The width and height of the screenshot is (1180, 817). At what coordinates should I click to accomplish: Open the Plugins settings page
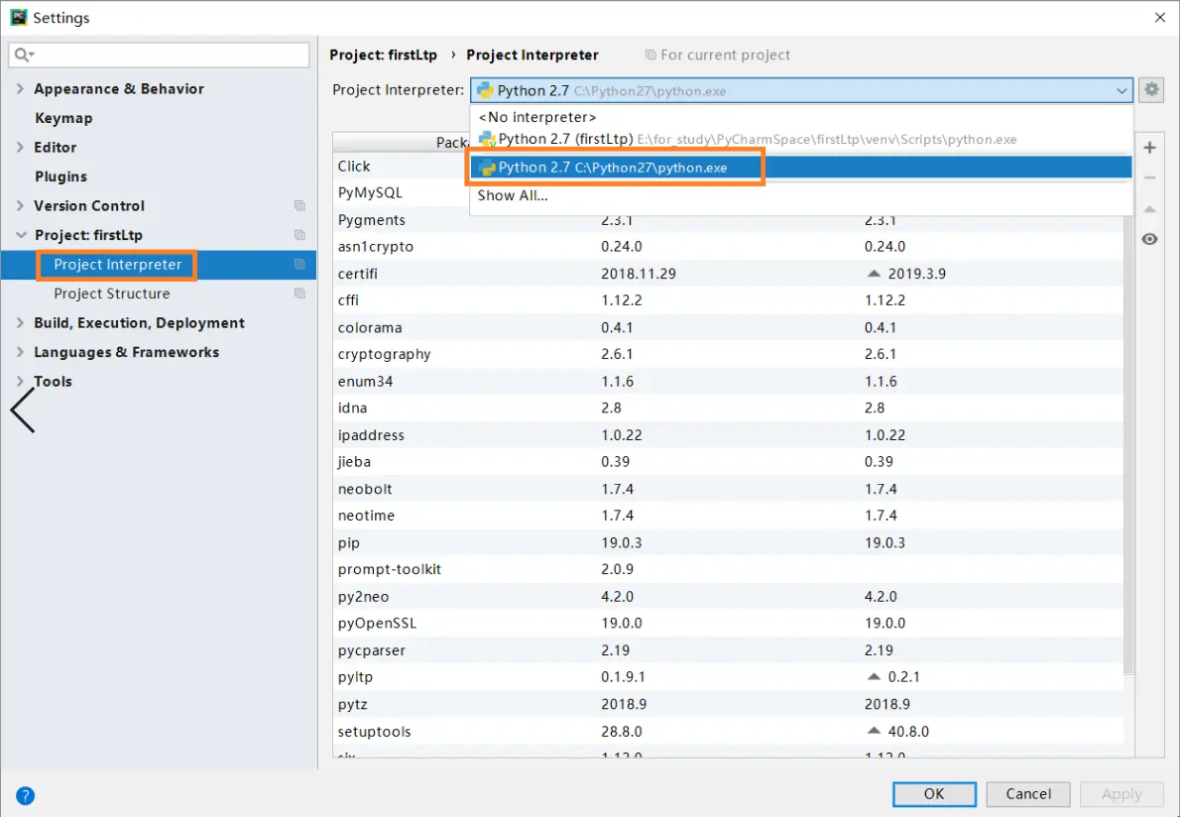[60, 176]
